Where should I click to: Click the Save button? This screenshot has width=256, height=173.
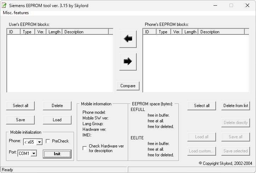click(x=21, y=120)
